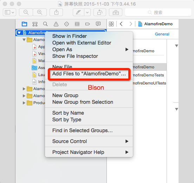Click the 搜索 search field
Screen dimensions: 194x183
tap(158, 12)
